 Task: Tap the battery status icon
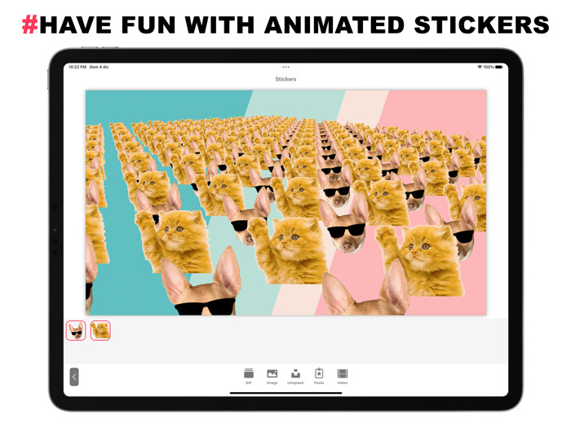pyautogui.click(x=499, y=67)
